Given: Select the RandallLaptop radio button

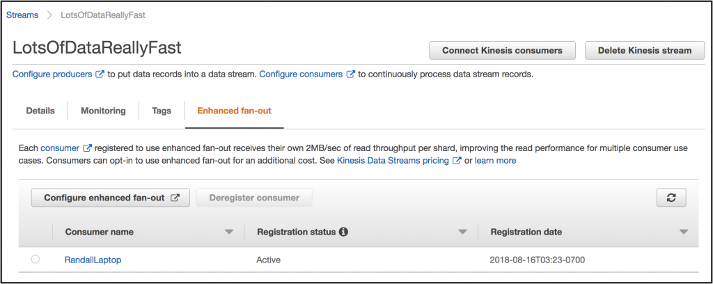Looking at the screenshot, I should click(36, 260).
